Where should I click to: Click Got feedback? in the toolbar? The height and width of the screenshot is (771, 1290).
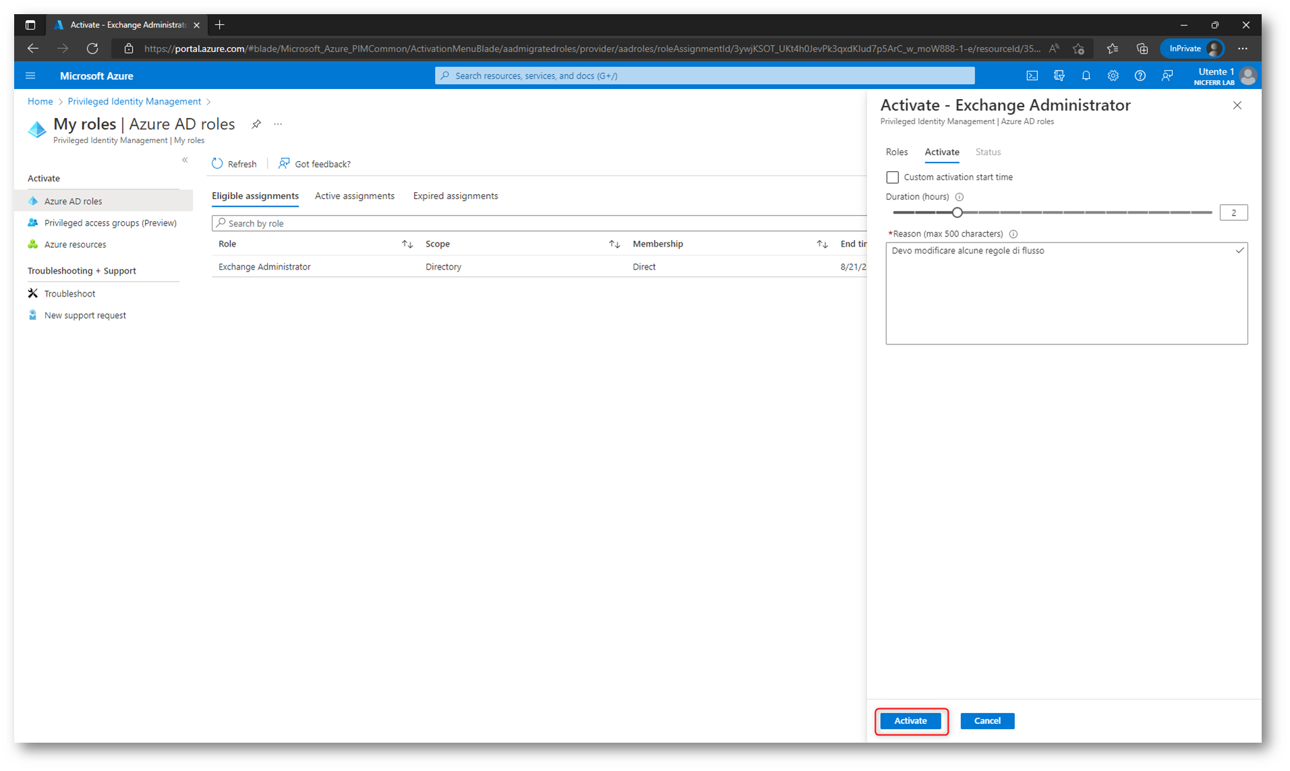(314, 164)
